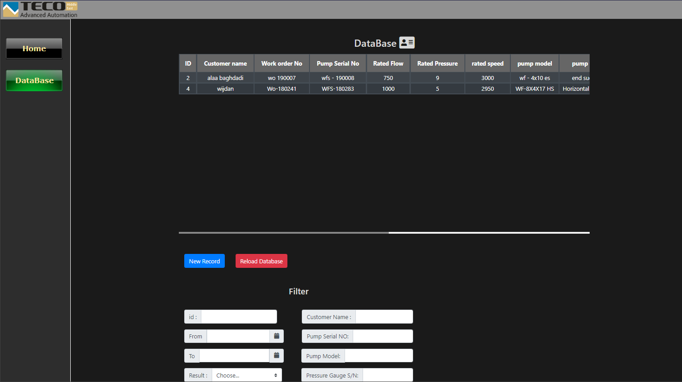Click the From date text field
Screen dimensions: 682x382
tap(238, 336)
